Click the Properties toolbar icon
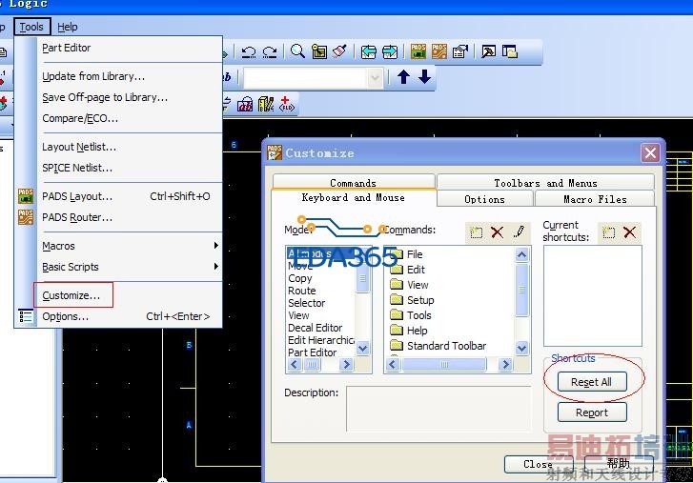Screen dimensions: 693x483 pyautogui.click(x=460, y=51)
